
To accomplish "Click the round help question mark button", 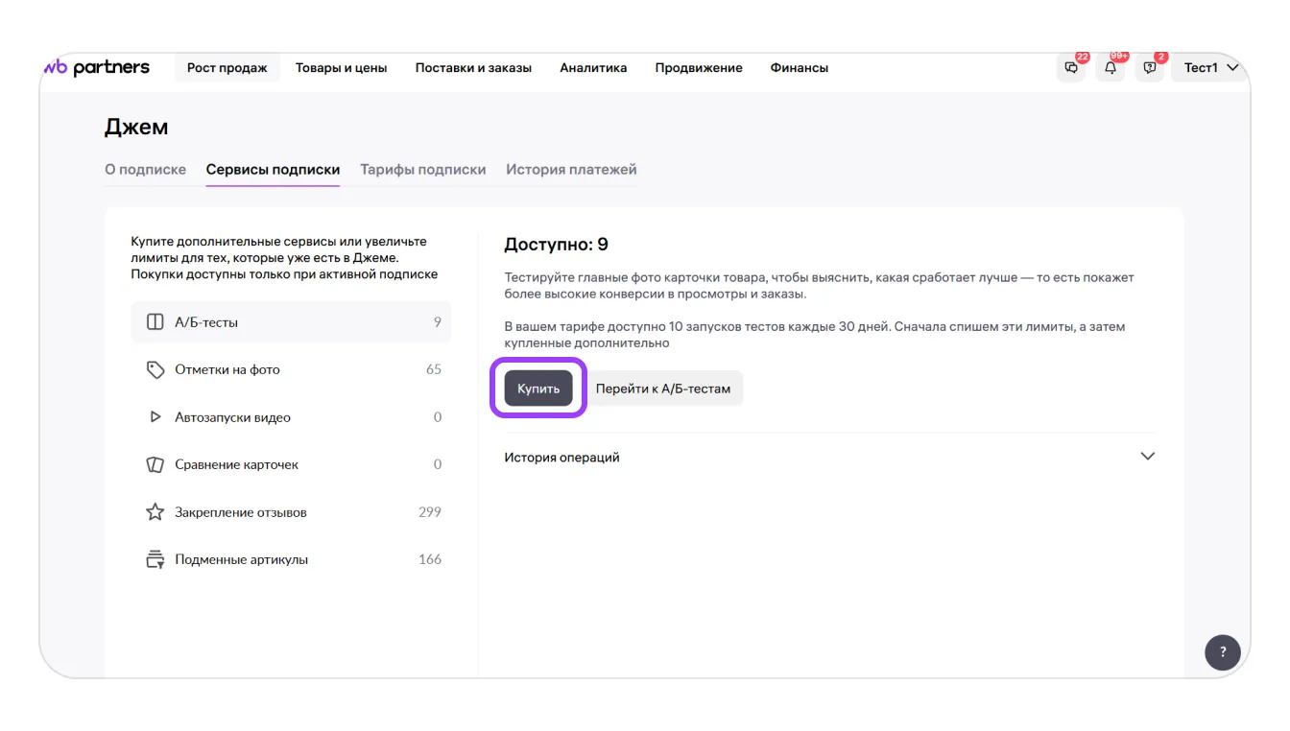I will [x=1222, y=652].
